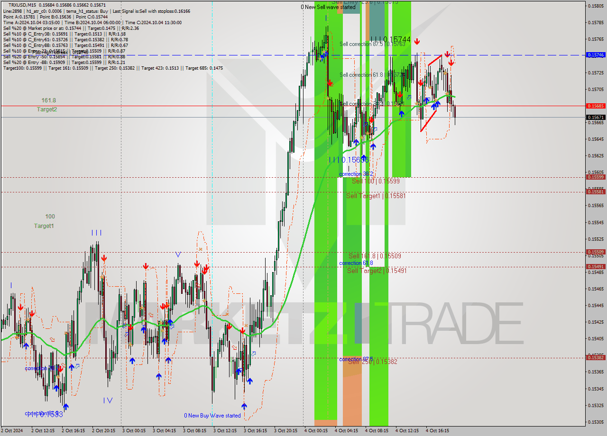
Task: Click the 0.15645 price scale value
Action: [x=596, y=139]
